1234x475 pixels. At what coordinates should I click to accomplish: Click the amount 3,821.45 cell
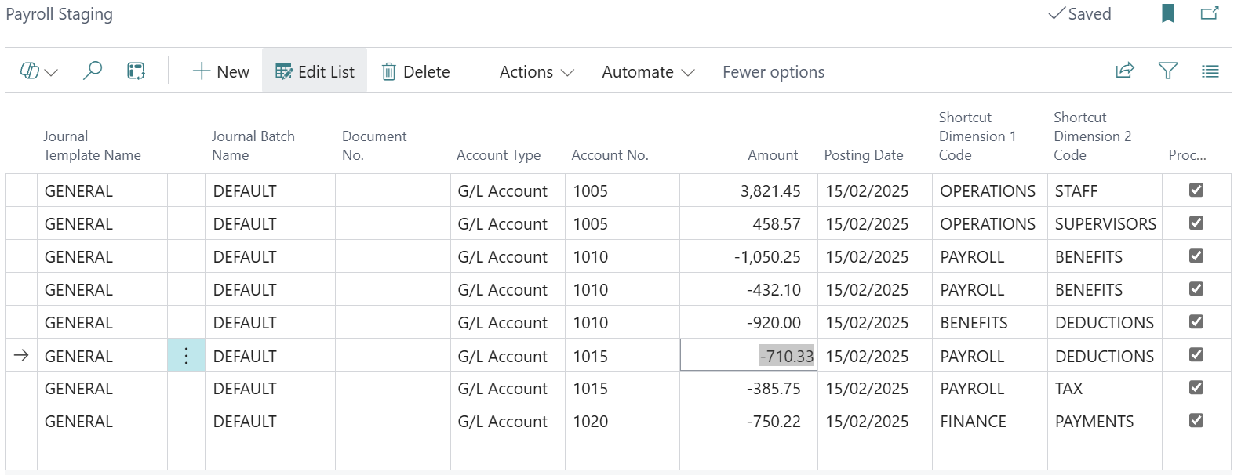point(748,190)
